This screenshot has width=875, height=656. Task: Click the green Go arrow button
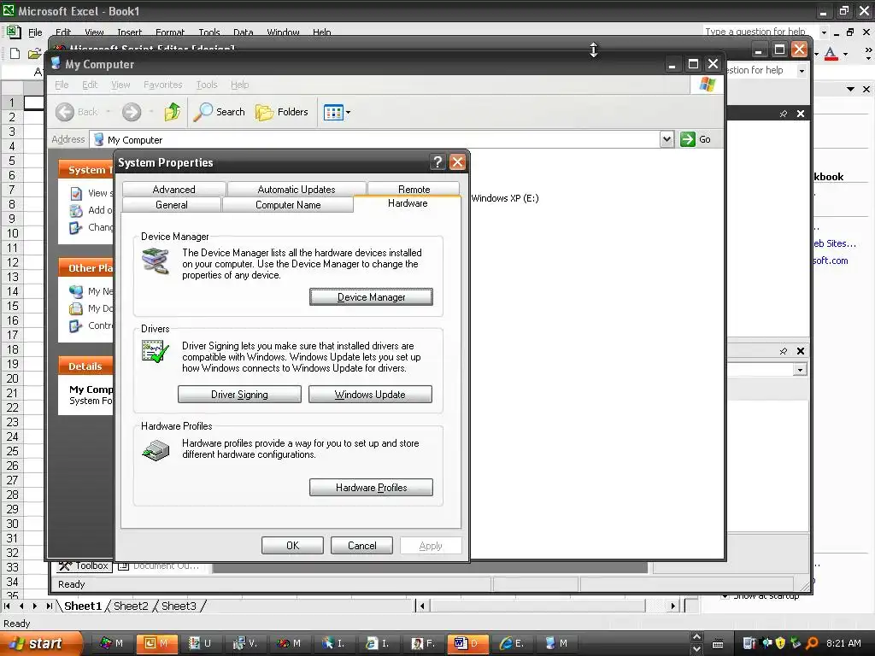pos(688,139)
